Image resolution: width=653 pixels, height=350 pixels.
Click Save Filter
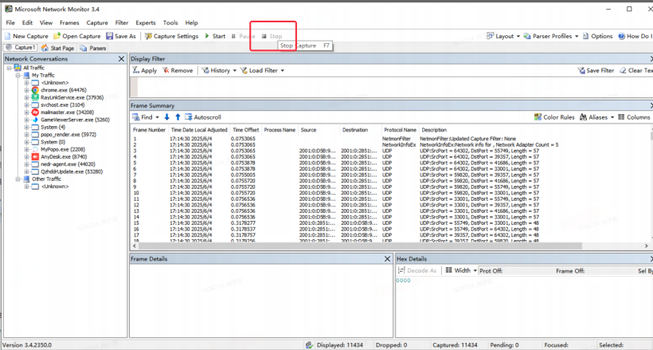point(596,70)
